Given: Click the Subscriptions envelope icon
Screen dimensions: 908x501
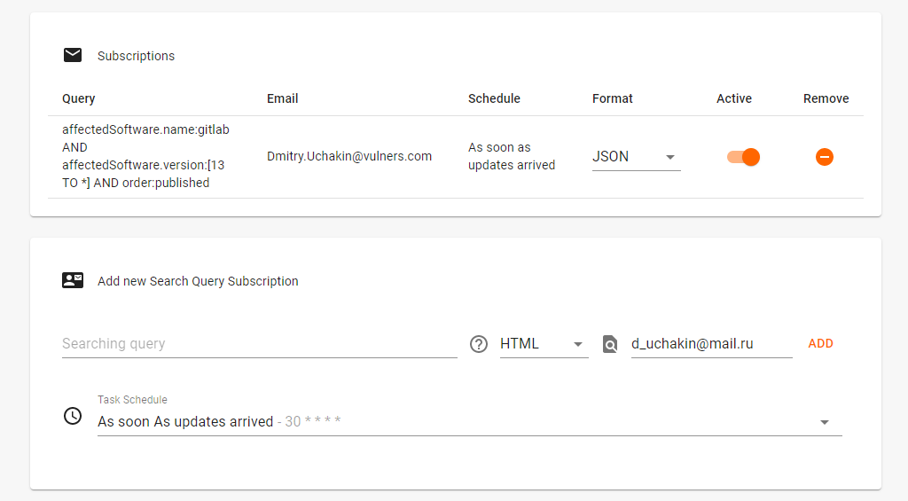Looking at the screenshot, I should point(73,55).
